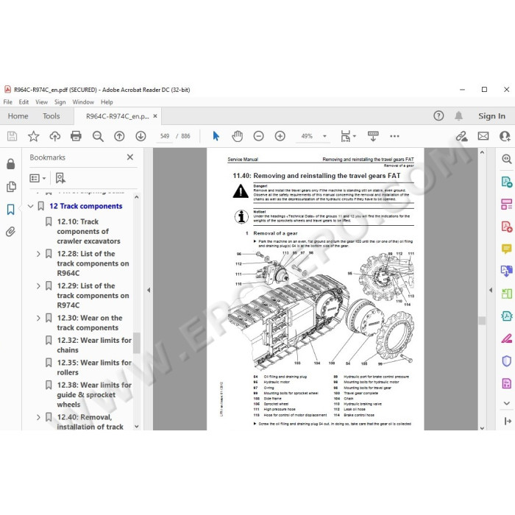Collapse right tools pane arrow
Image resolution: width=515 pixels, height=515 pixels.
pyautogui.click(x=491, y=290)
